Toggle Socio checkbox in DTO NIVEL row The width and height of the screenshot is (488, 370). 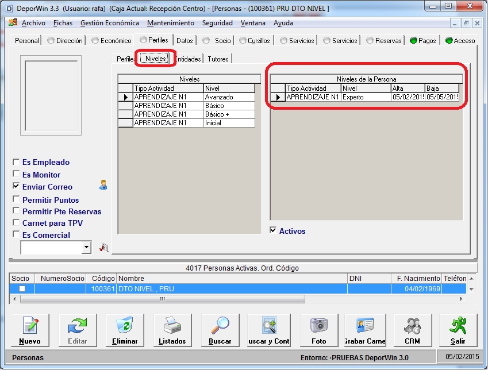pyautogui.click(x=22, y=289)
